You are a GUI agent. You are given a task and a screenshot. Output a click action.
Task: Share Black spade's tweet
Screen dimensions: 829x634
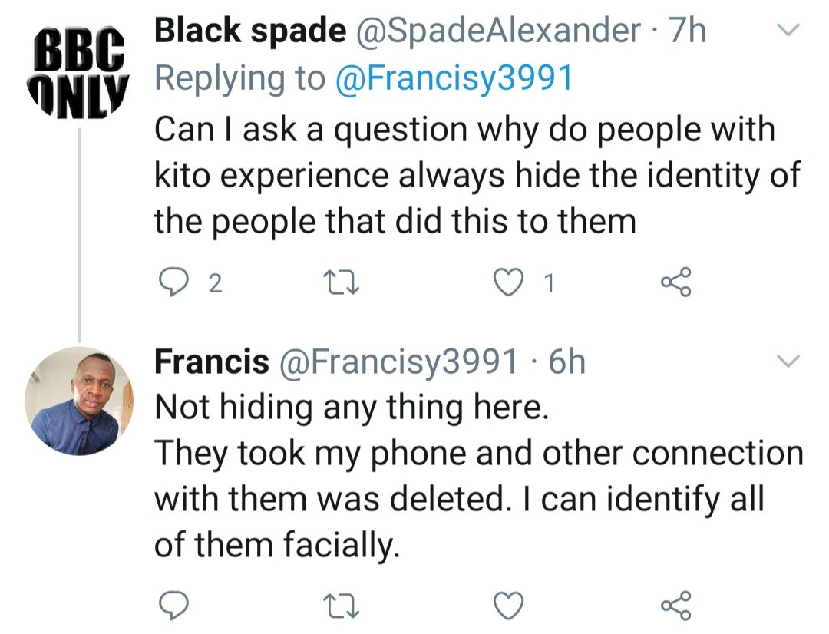[x=675, y=282]
